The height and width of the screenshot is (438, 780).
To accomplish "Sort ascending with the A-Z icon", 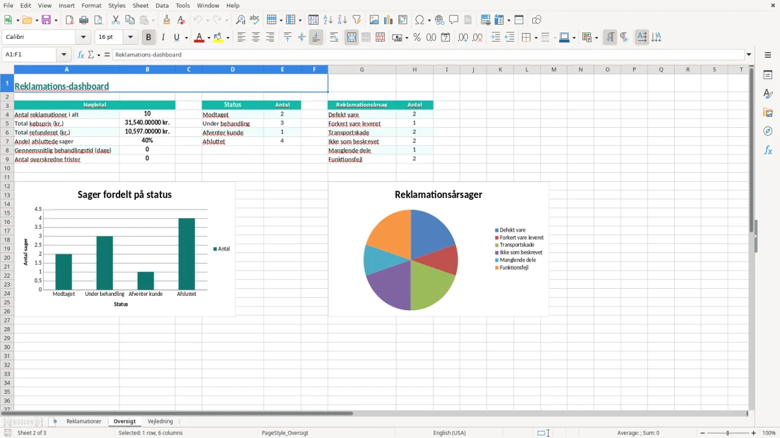I will (328, 20).
